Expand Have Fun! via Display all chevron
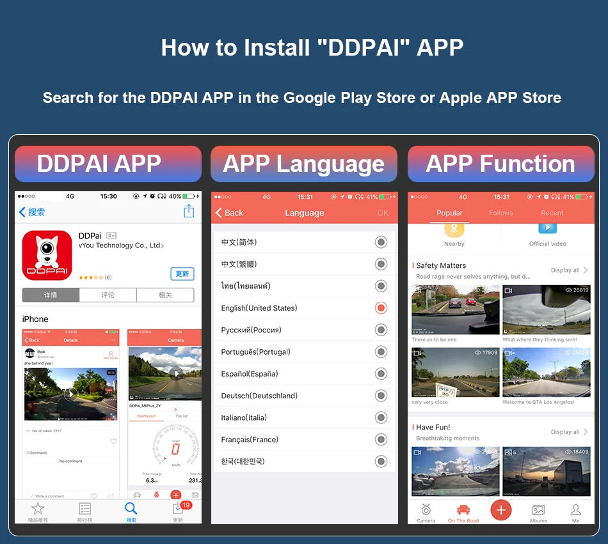Screen dimensions: 608x544 [586, 431]
